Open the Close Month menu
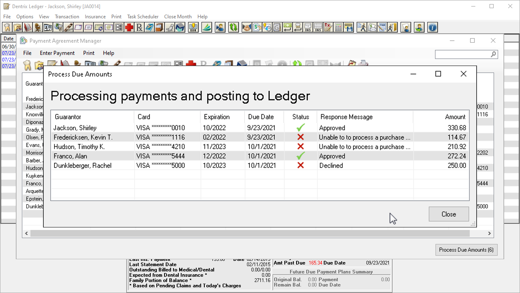The height and width of the screenshot is (293, 520). tap(178, 17)
